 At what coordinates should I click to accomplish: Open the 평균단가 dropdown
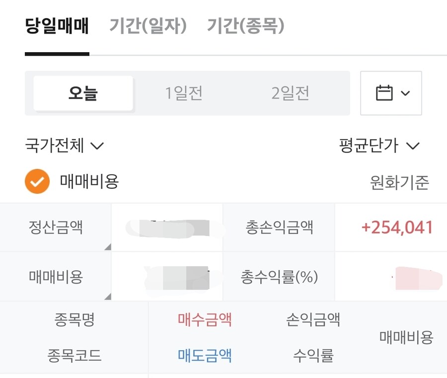coord(379,146)
